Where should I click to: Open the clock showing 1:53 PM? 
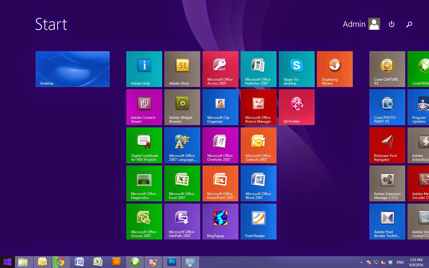click(x=416, y=262)
